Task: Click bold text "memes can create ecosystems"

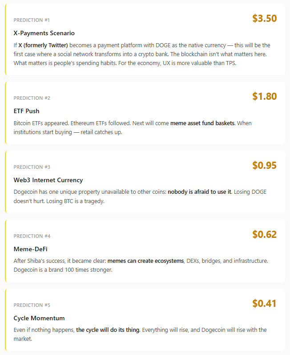Action: tap(145, 261)
